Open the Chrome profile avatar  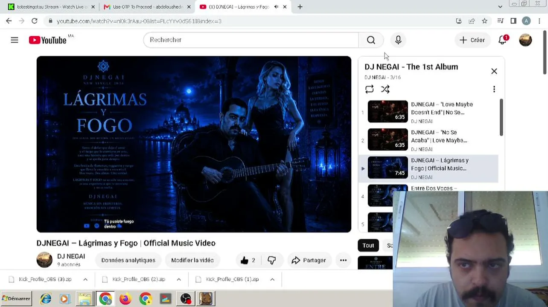(x=526, y=21)
